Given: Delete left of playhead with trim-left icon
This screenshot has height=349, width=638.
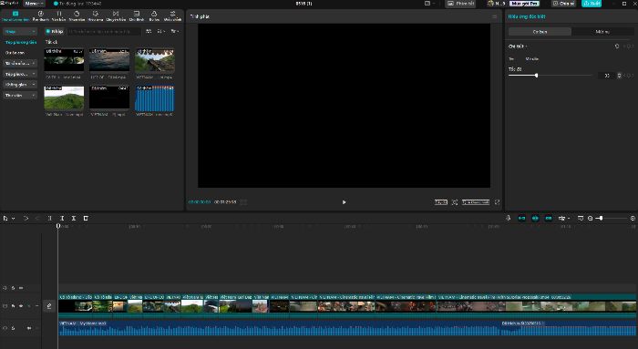Looking at the screenshot, I should (62, 219).
